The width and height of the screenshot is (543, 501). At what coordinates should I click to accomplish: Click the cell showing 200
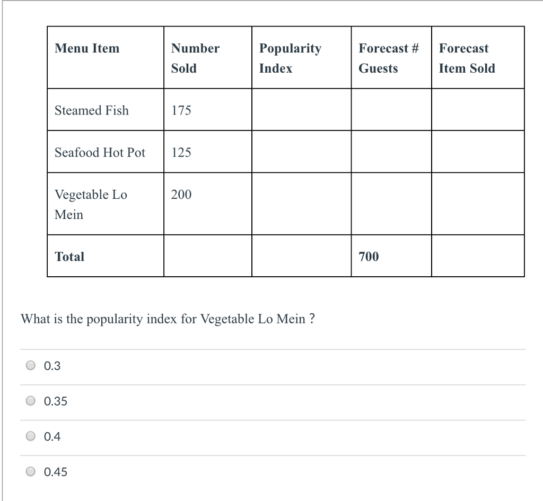[180, 195]
